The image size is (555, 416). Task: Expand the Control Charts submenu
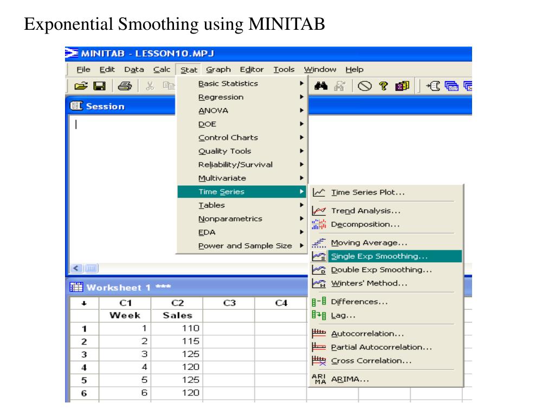[228, 138]
